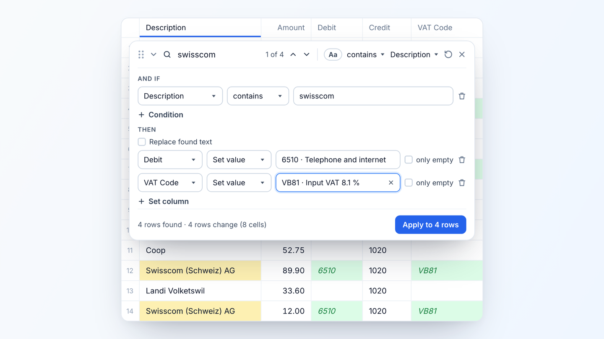Check only empty for the VAT Code action
Screen dimensions: 604x339
point(409,182)
